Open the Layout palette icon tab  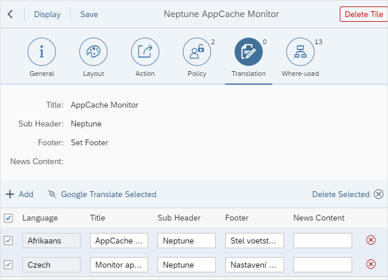93,52
